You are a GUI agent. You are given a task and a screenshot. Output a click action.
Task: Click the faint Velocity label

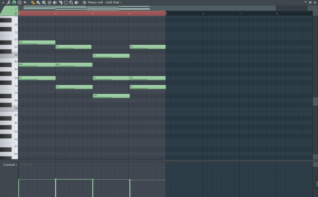tap(26, 165)
